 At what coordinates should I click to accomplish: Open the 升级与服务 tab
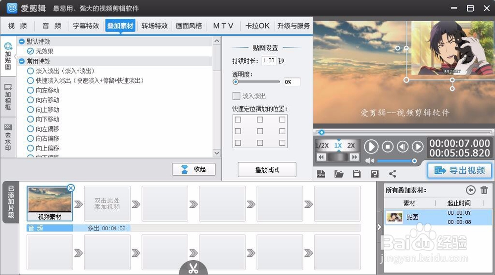(294, 26)
